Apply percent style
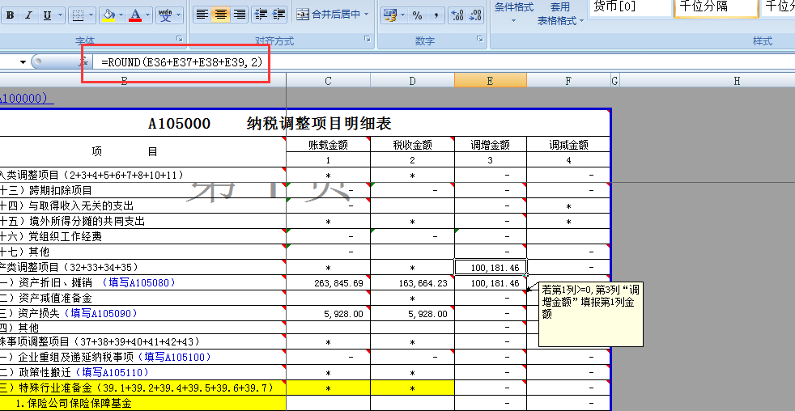The image size is (795, 411). click(x=417, y=15)
